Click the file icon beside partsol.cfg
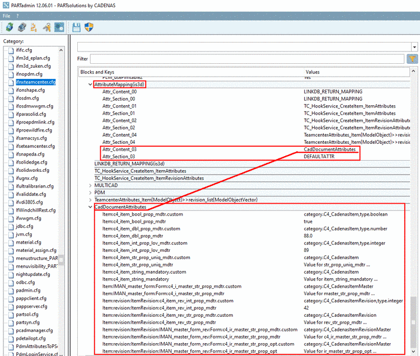Viewport: 420px width, 356px height. point(11,315)
